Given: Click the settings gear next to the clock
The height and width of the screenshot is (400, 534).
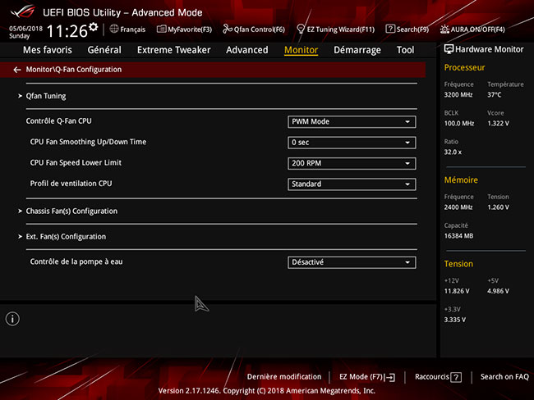Looking at the screenshot, I should coord(93,27).
